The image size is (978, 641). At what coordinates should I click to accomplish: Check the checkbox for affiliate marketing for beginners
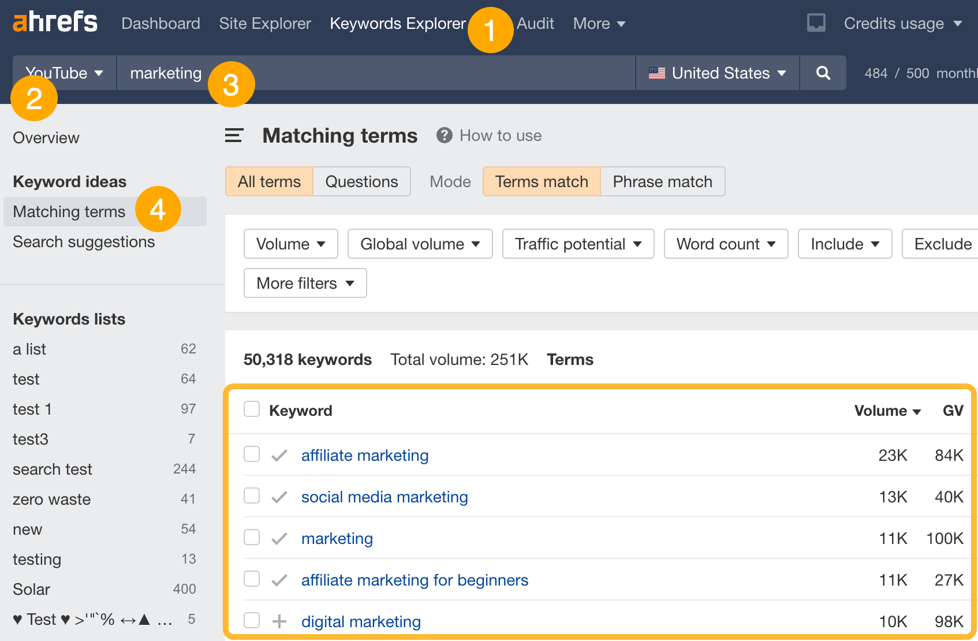pos(252,579)
